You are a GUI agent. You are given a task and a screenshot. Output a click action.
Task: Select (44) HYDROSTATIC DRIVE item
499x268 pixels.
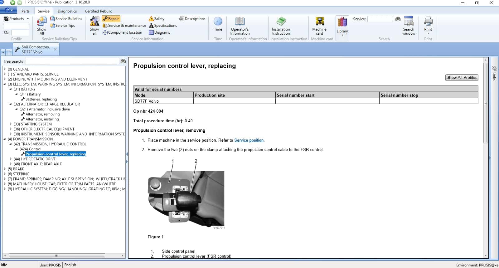click(35, 159)
